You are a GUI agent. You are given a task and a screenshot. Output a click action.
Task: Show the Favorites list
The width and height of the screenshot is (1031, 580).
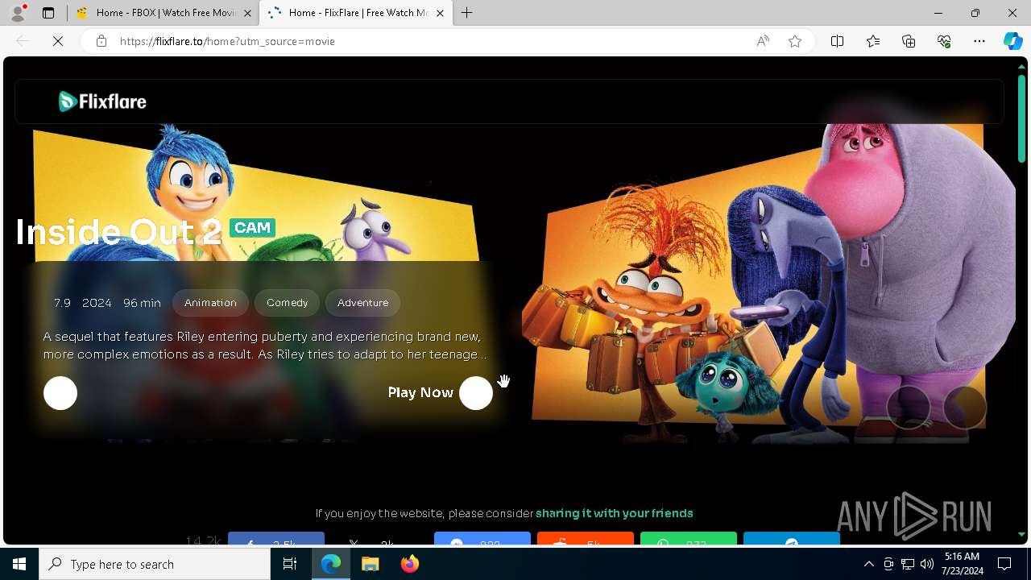pos(873,41)
